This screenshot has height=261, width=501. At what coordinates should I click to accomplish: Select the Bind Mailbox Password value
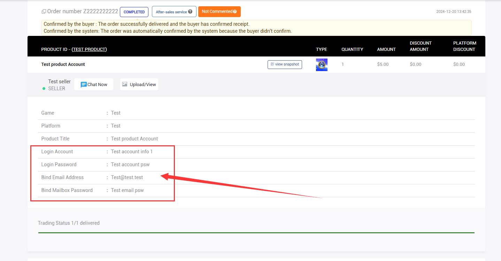127,190
